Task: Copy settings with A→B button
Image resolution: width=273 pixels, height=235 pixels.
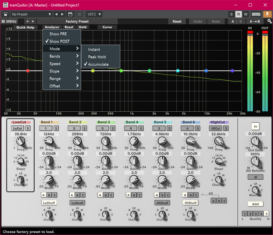Action: pyautogui.click(x=255, y=21)
